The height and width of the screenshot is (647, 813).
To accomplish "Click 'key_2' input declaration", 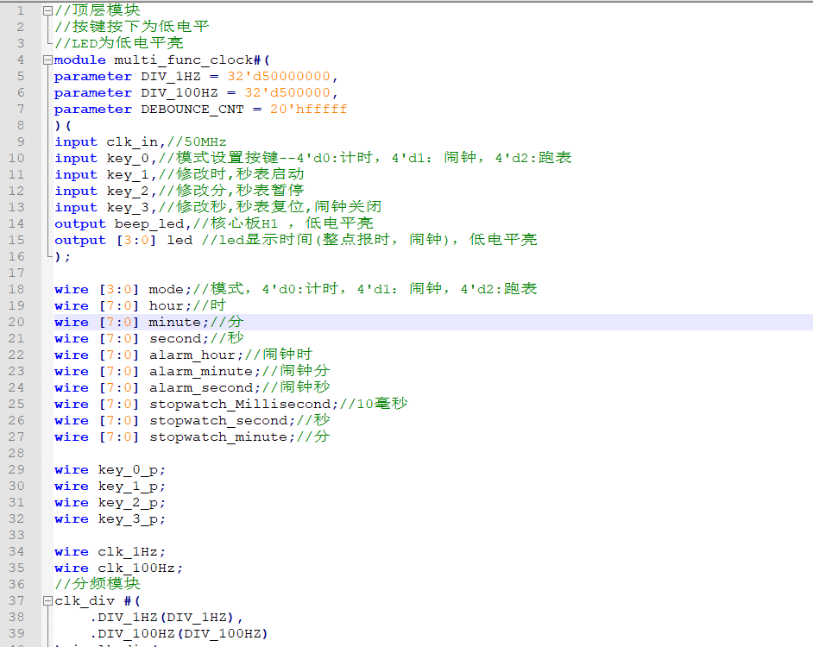I will pos(128,192).
